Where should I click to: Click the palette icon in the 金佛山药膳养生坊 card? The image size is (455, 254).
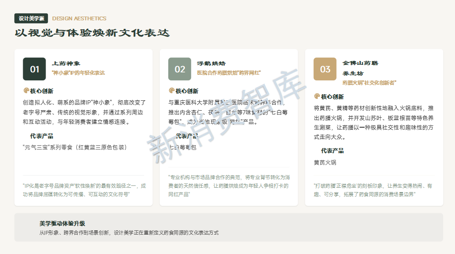pos(317,96)
